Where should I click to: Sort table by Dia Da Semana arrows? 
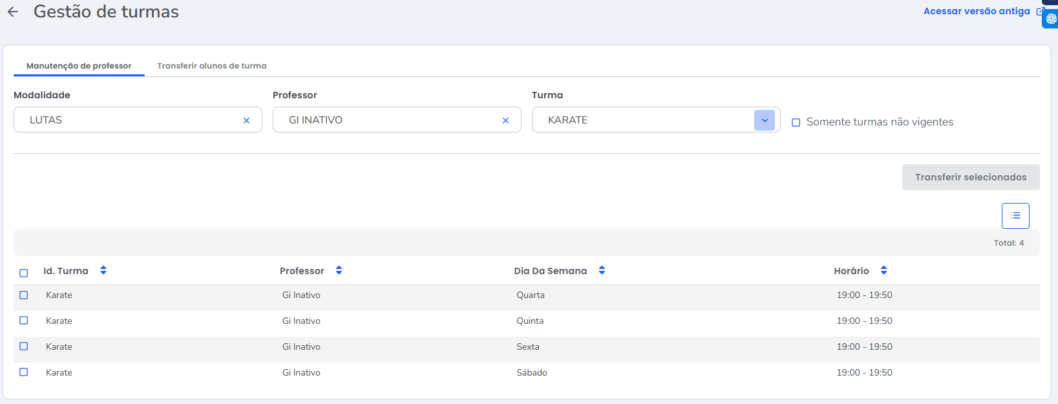point(602,270)
